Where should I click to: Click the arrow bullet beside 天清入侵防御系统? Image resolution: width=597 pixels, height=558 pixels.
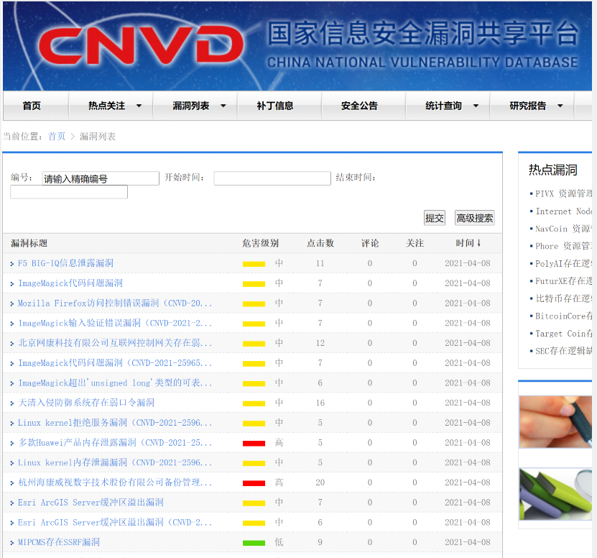tap(12, 403)
